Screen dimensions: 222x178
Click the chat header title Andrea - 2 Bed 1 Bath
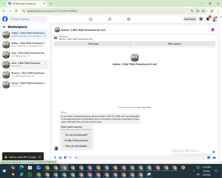click(83, 30)
